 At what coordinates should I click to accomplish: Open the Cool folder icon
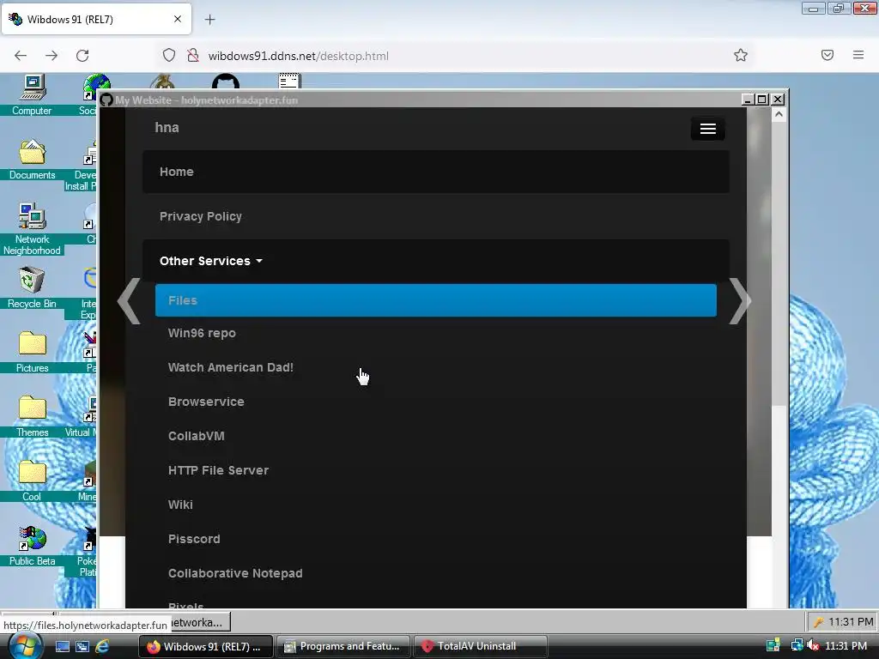tap(32, 481)
